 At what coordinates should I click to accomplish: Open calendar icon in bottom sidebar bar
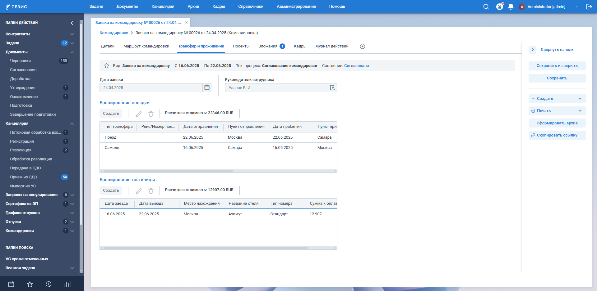tap(11, 284)
